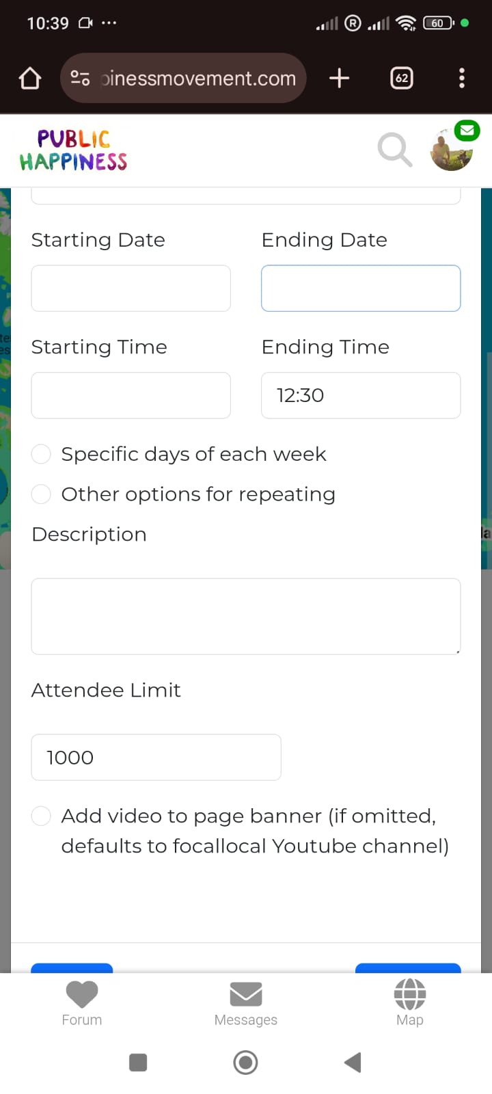The height and width of the screenshot is (1094, 492).
Task: Enable Add video to page banner
Action: point(42,816)
